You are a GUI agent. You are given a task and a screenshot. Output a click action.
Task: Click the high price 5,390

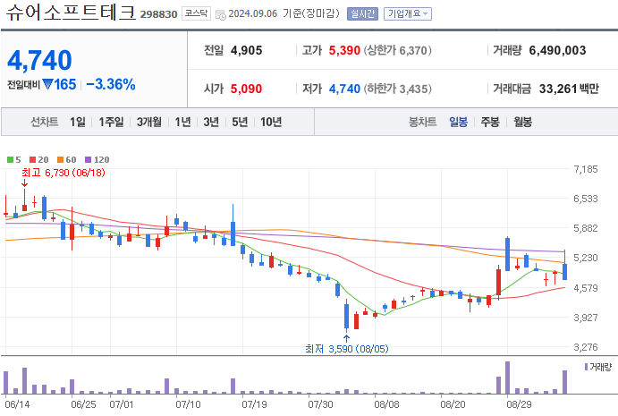(x=344, y=50)
